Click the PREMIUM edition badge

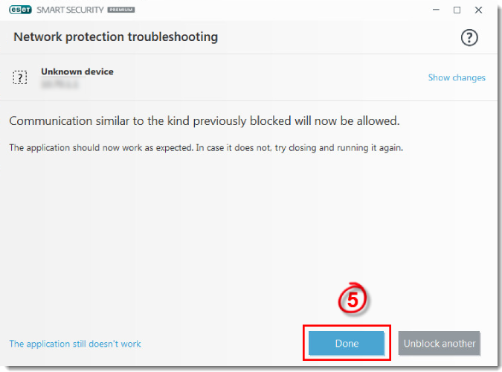click(x=121, y=10)
